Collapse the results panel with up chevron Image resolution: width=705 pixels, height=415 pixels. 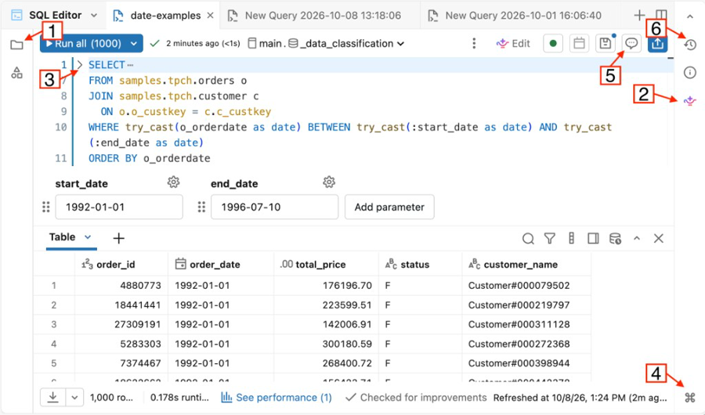pos(637,238)
